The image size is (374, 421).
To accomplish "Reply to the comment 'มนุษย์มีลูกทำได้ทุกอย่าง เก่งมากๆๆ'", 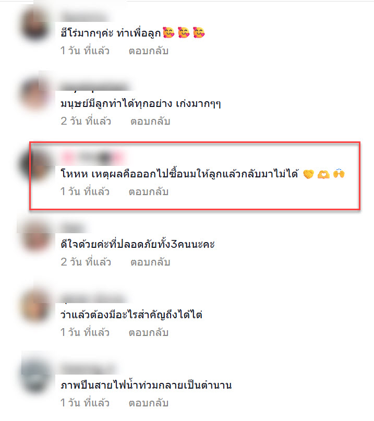I will [x=150, y=121].
